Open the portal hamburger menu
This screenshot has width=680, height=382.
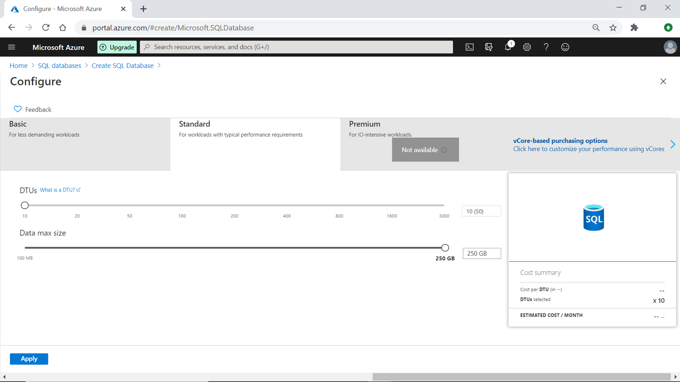coord(12,47)
